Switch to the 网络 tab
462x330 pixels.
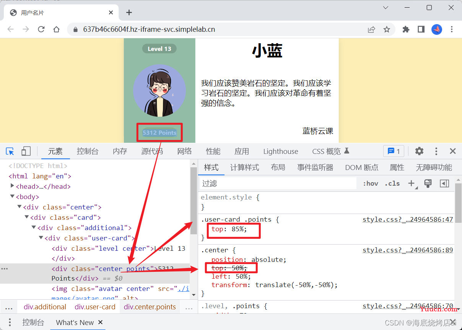click(x=184, y=151)
